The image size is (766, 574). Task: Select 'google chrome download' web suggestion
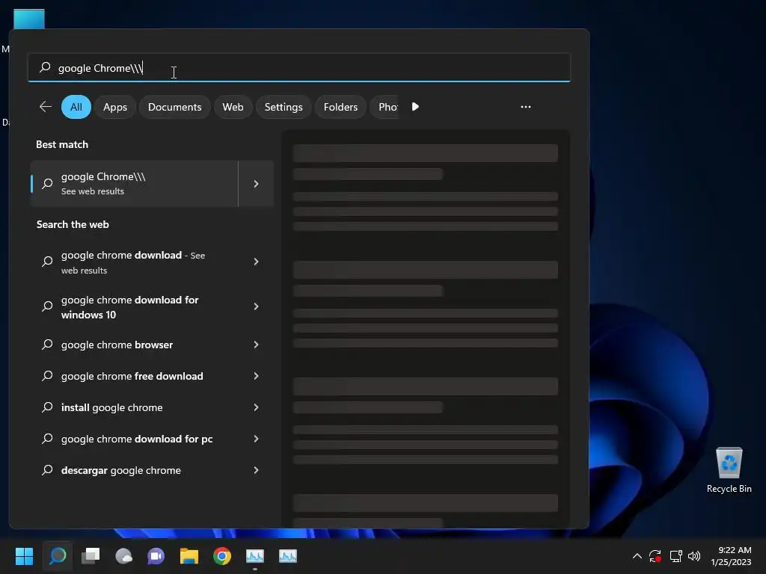point(135,262)
